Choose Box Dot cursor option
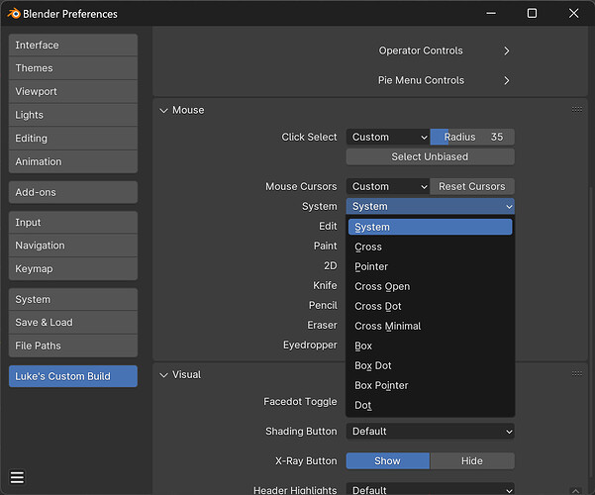The height and width of the screenshot is (495, 595). point(431,365)
